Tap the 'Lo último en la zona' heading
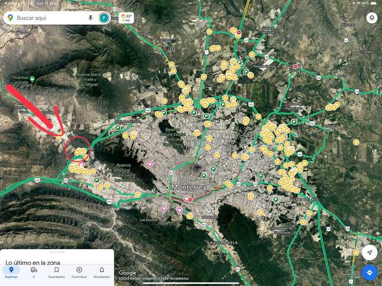This screenshot has height=286, width=382. [33, 262]
